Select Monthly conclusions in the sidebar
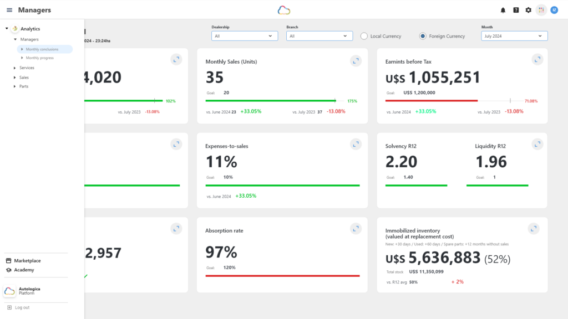The height and width of the screenshot is (319, 568). pos(45,49)
